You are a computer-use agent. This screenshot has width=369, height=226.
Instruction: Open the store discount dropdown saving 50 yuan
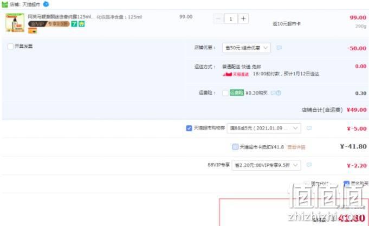click(x=247, y=48)
